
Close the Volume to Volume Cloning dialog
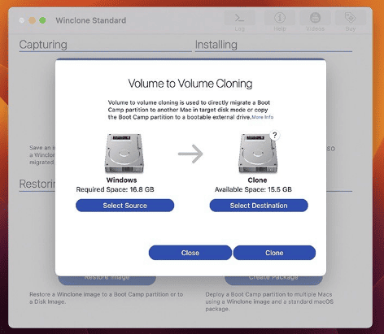[x=190, y=253]
